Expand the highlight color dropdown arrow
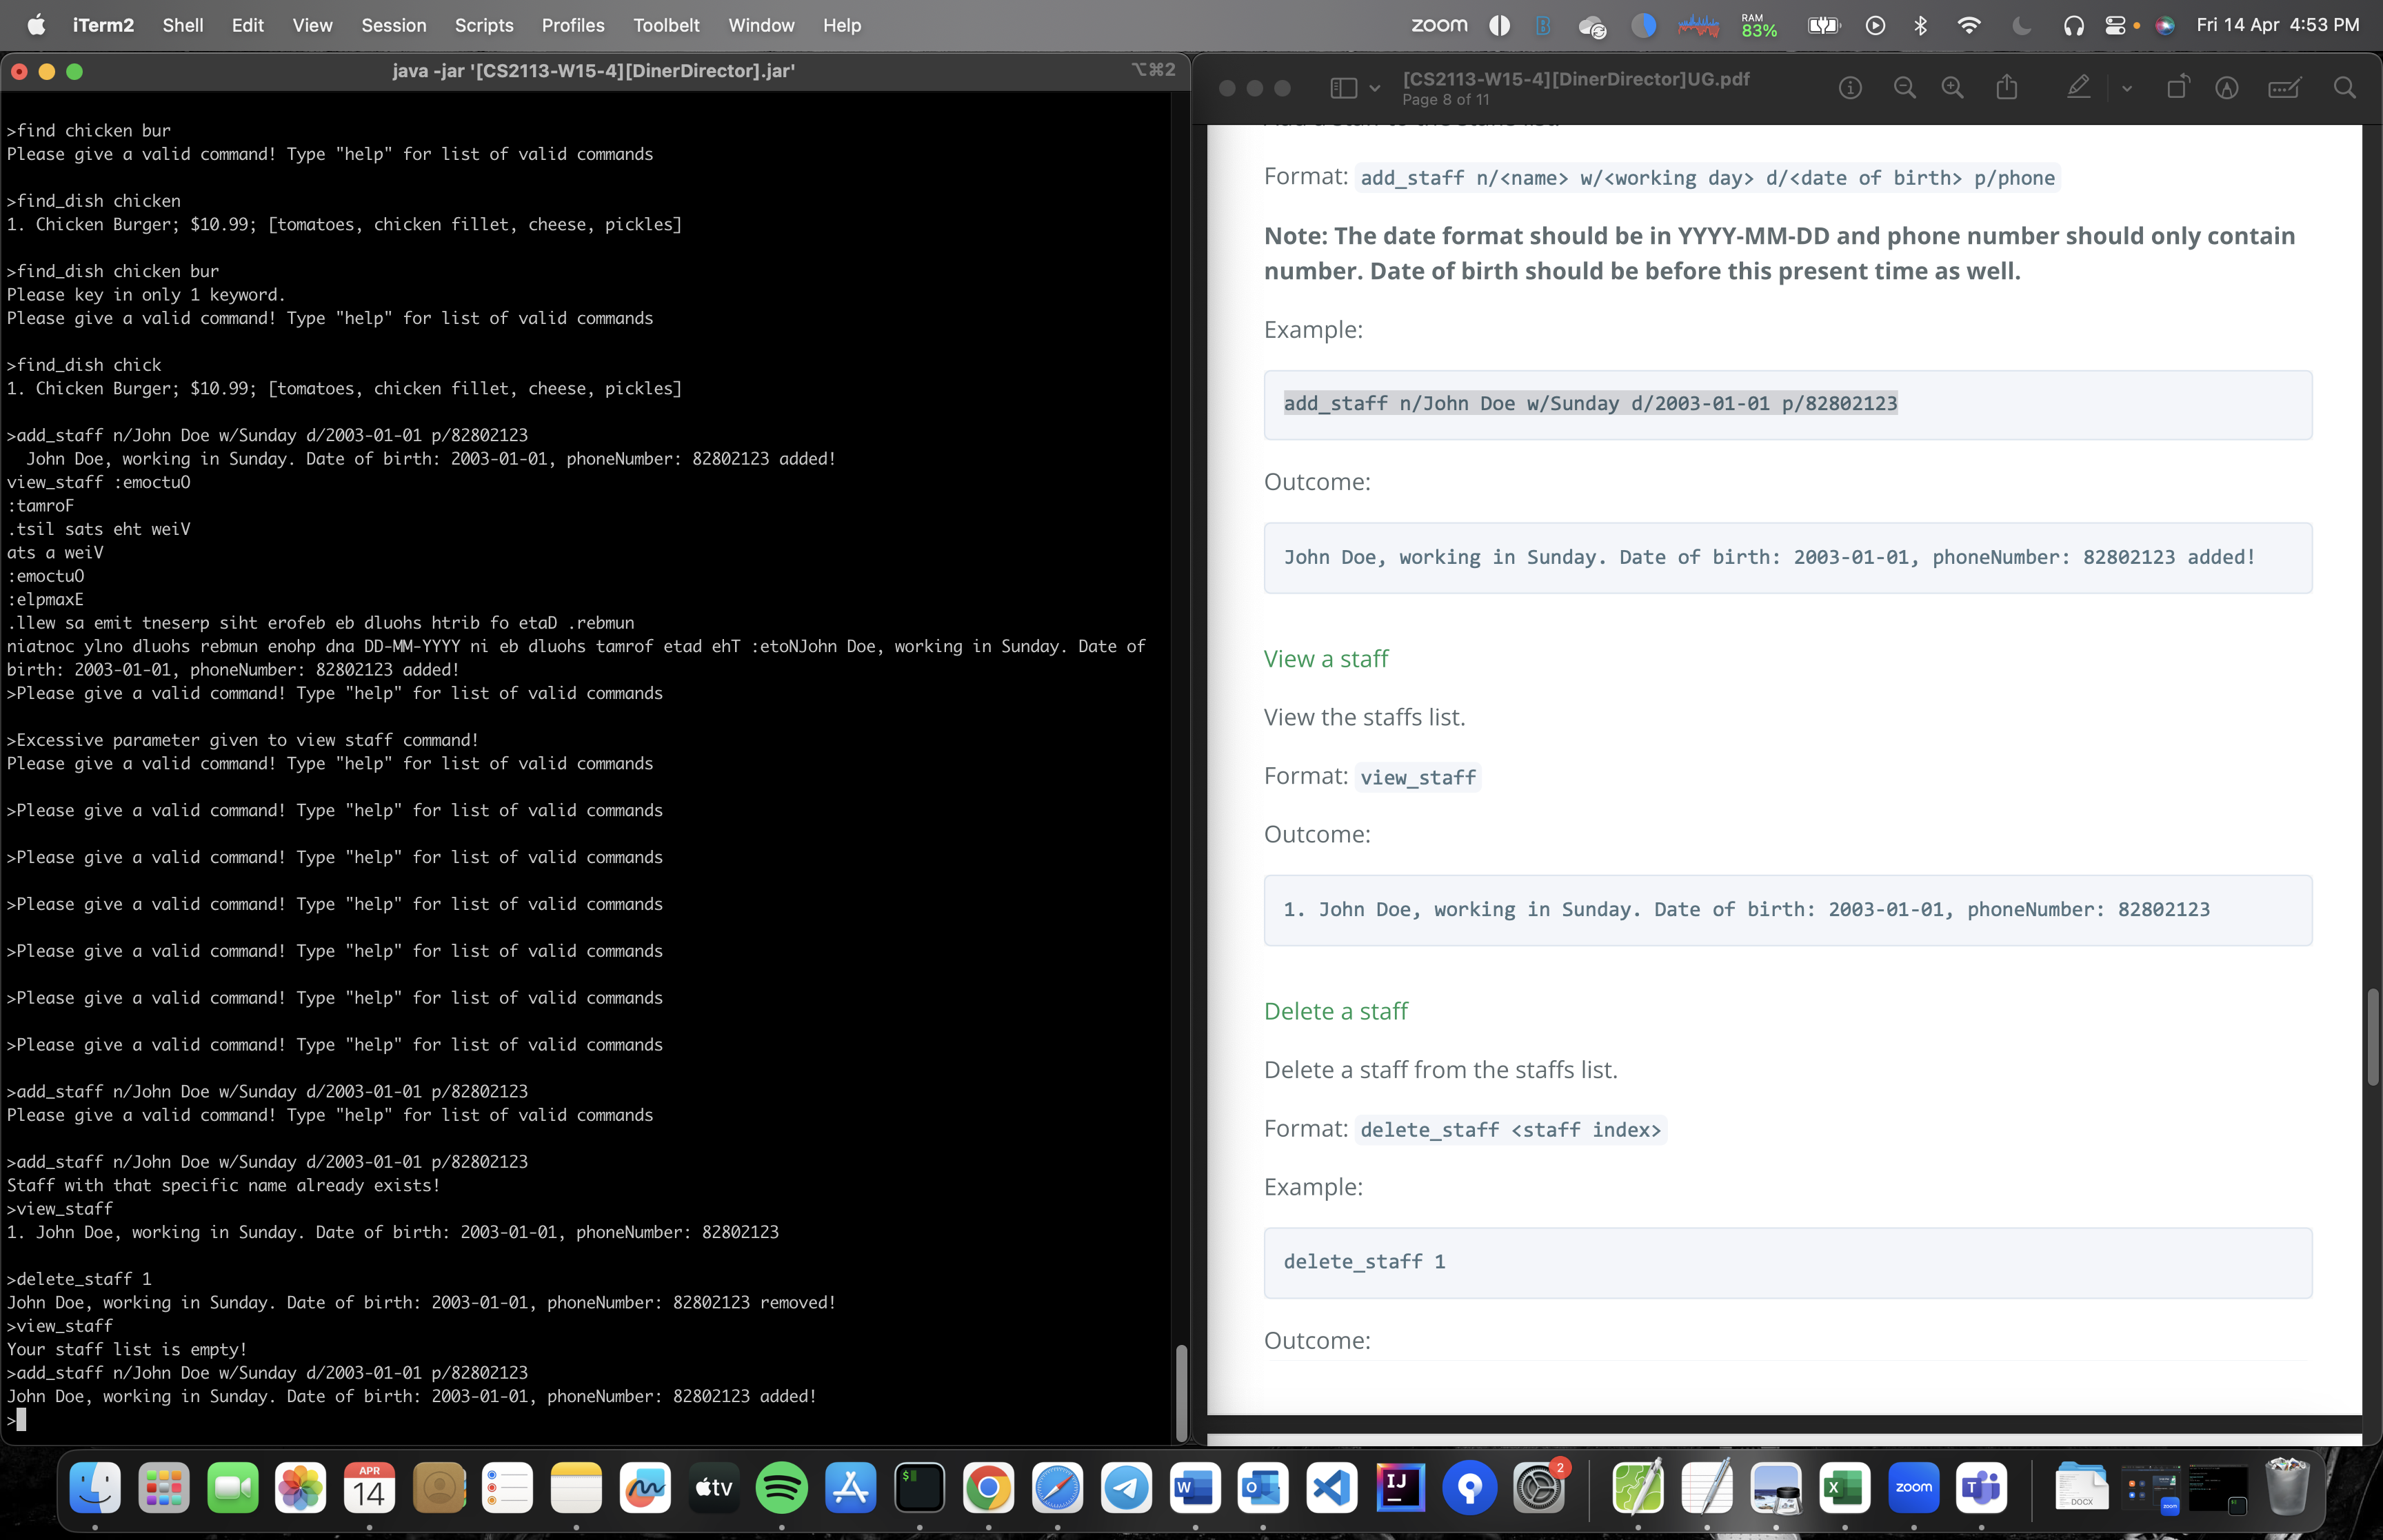The width and height of the screenshot is (2383, 1540). point(2127,88)
